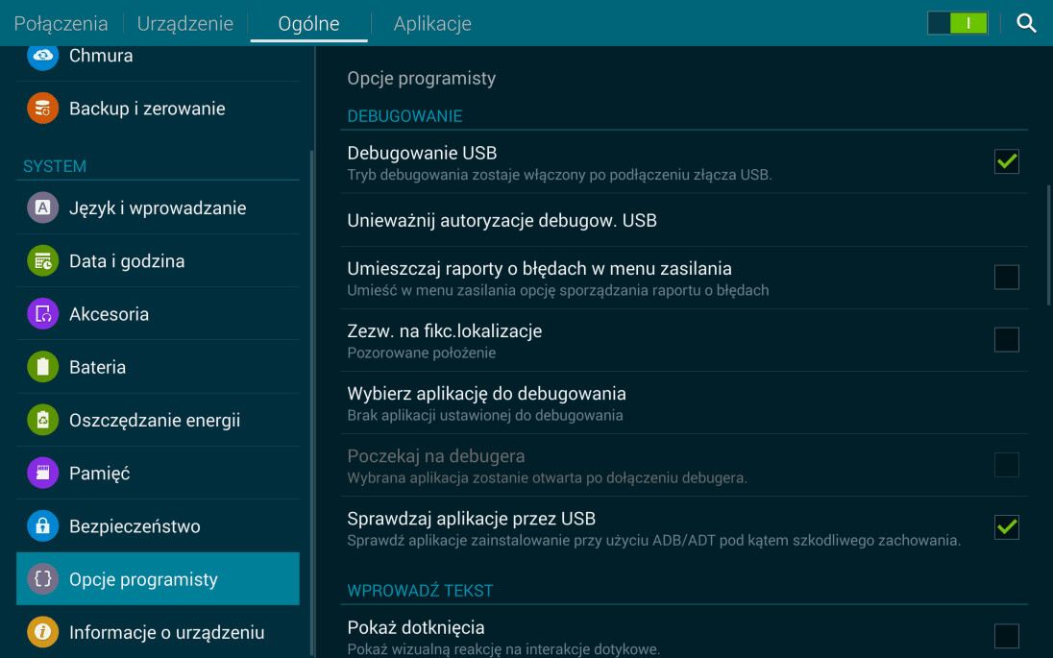Image resolution: width=1053 pixels, height=658 pixels.
Task: Select the Ogólne tab
Action: tap(309, 23)
